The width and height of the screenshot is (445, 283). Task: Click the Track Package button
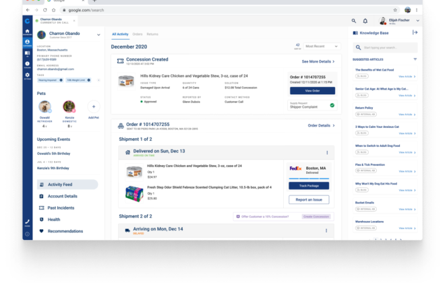point(309,186)
